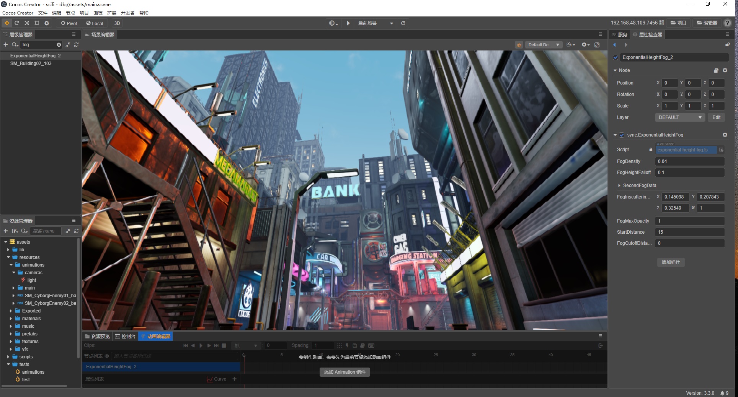Click the refresh preview icon

pyautogui.click(x=403, y=23)
